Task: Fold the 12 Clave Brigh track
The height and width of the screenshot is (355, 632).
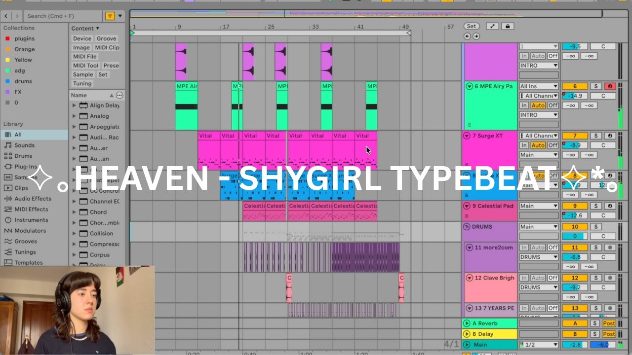Action: (x=469, y=278)
